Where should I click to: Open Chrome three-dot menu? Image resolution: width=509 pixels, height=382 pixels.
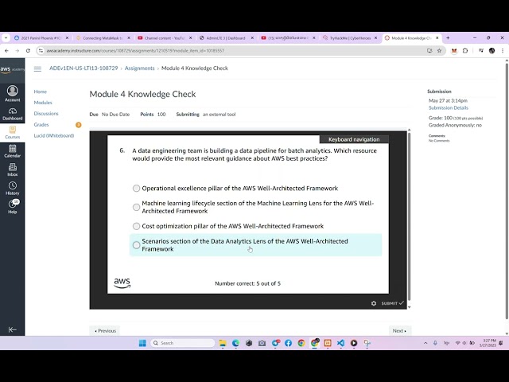coord(503,51)
